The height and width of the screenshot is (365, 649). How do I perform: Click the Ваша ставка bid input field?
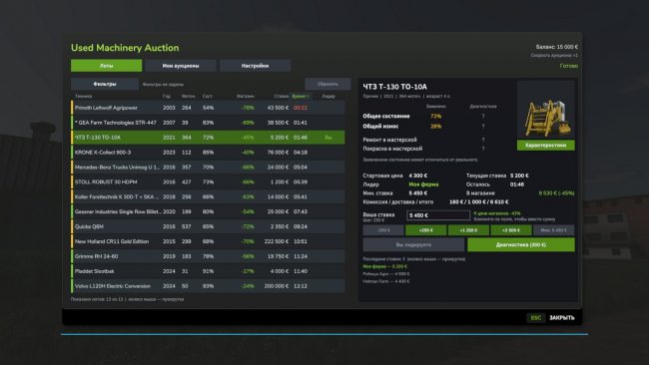[438, 215]
